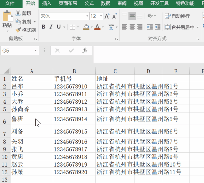Select cell 浙江省杭州市拱墅区温州路10号
The width and height of the screenshot is (204, 183).
point(139,164)
